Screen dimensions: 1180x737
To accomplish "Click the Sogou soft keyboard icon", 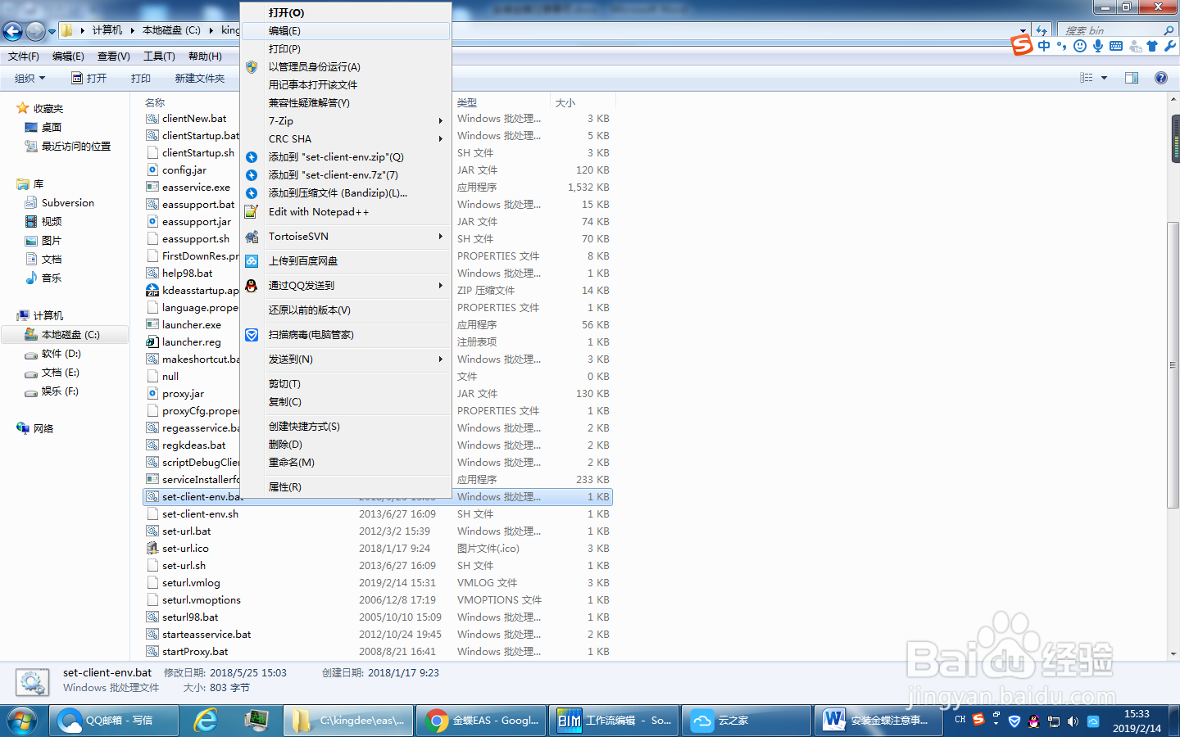I will coord(1116,46).
